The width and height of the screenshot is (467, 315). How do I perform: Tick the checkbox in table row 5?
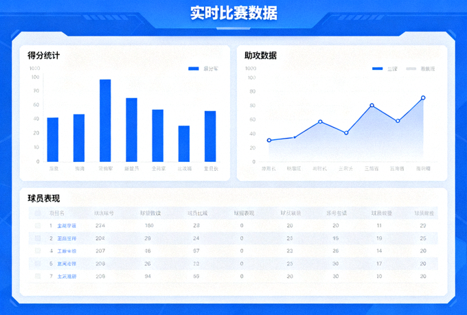tap(38, 264)
